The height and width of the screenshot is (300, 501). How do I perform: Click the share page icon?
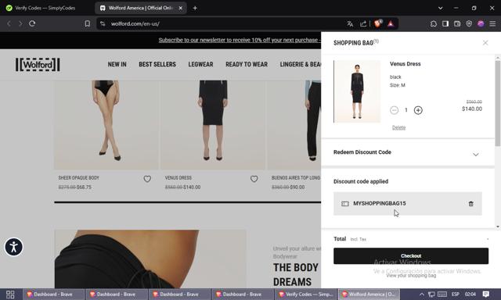(363, 23)
